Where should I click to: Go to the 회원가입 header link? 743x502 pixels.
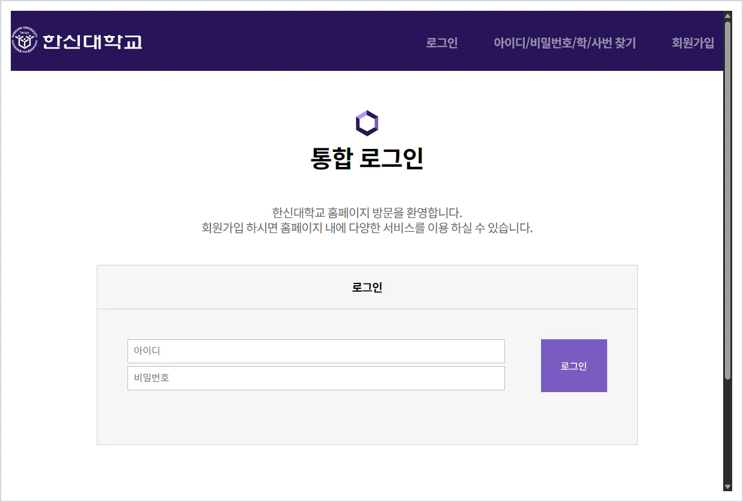[x=693, y=43]
